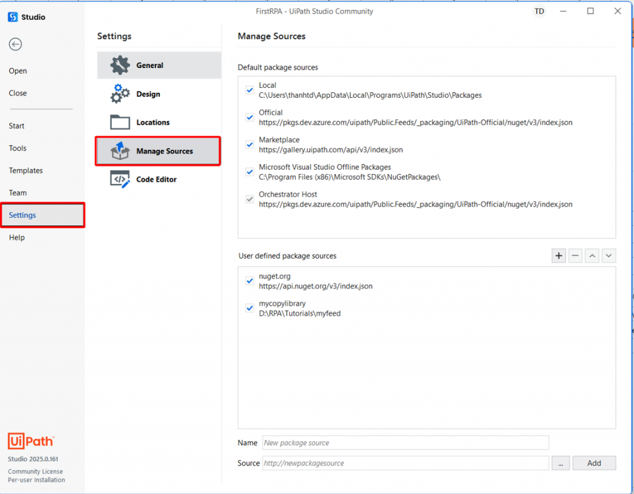Select the Locations folder icon
This screenshot has height=494, width=634.
(119, 122)
